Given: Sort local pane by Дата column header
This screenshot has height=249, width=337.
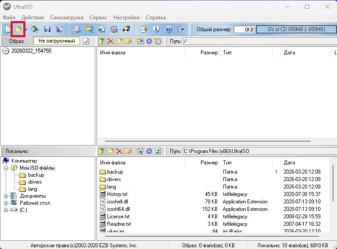Looking at the screenshot, I should click(x=305, y=163).
